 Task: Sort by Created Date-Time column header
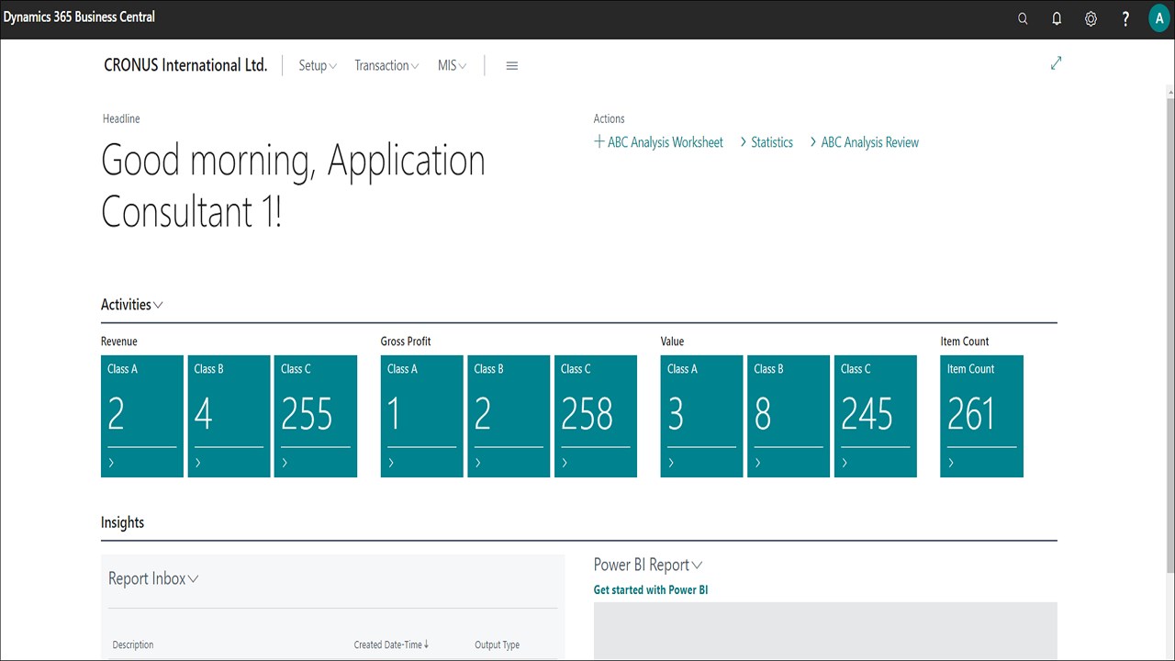point(391,644)
